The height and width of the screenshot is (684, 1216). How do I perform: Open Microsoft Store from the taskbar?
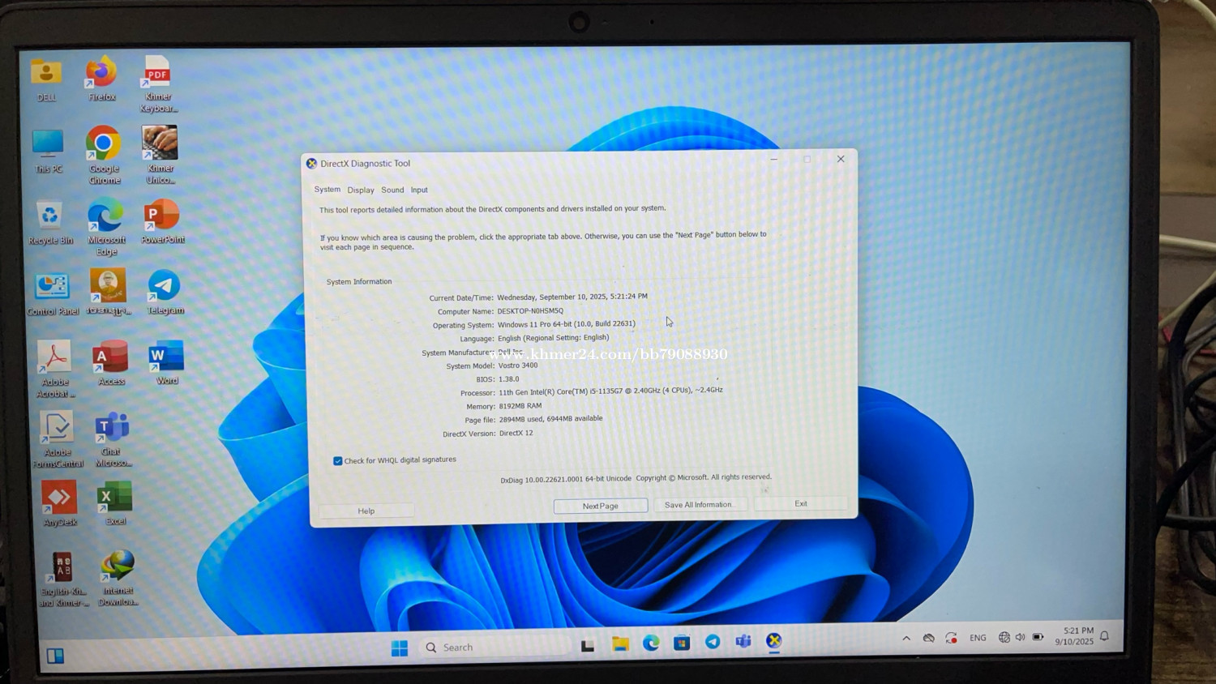[x=682, y=643]
